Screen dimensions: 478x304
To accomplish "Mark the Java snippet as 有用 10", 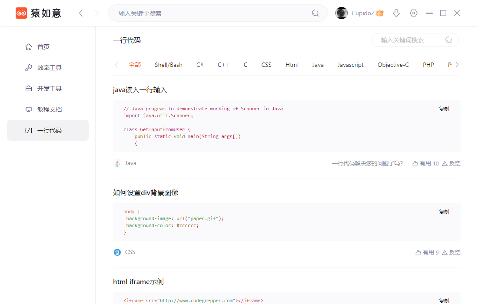I will coord(425,164).
